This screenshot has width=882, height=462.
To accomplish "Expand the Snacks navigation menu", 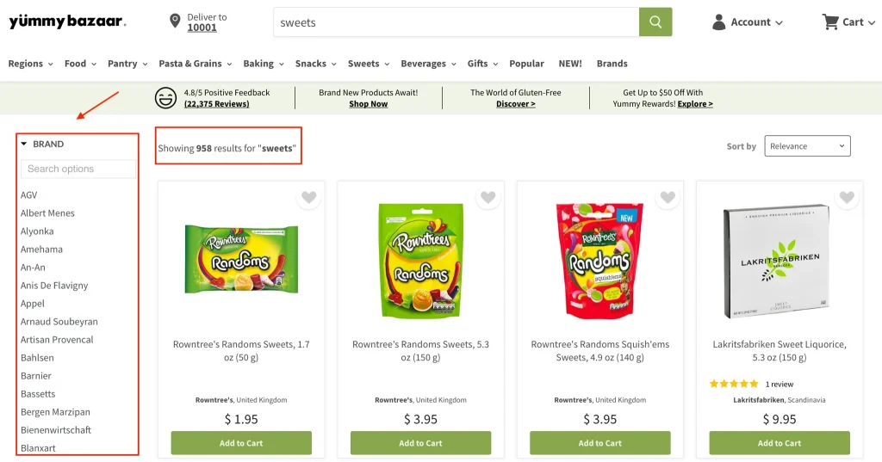I will pyautogui.click(x=315, y=64).
